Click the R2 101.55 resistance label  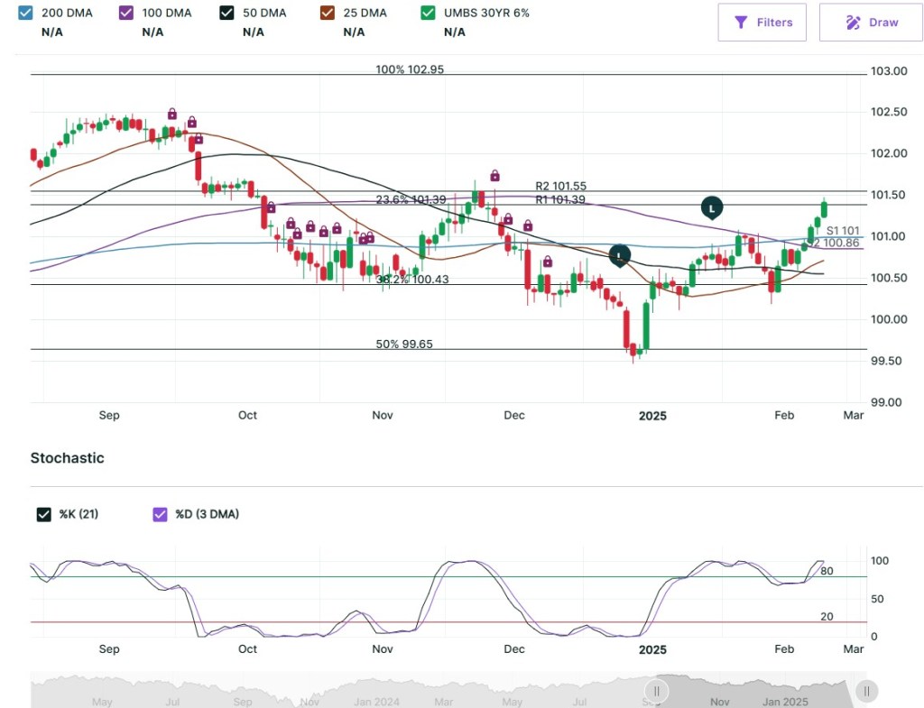[x=560, y=186]
